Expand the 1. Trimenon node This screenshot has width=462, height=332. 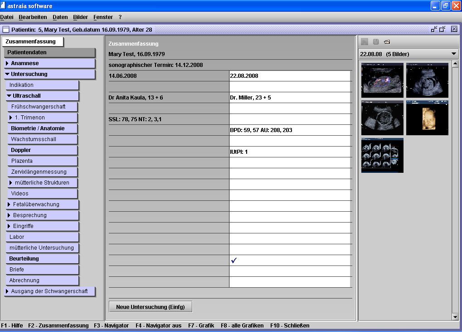click(11, 118)
